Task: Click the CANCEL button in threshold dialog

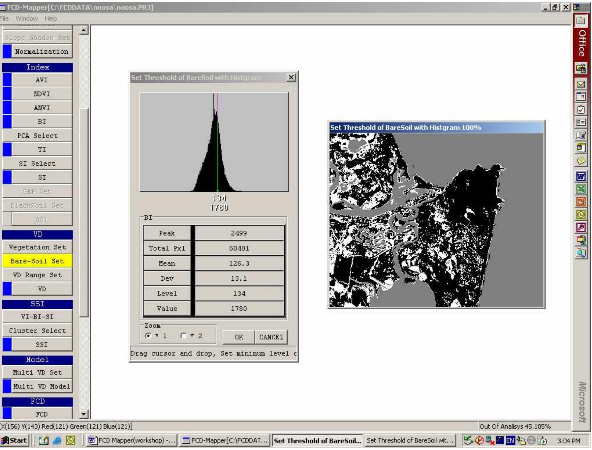Action: (271, 337)
